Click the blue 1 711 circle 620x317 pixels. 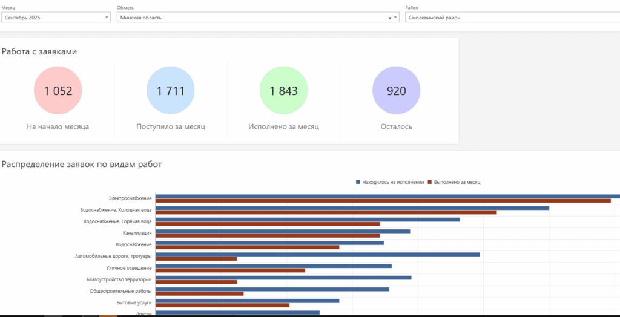coord(170,91)
